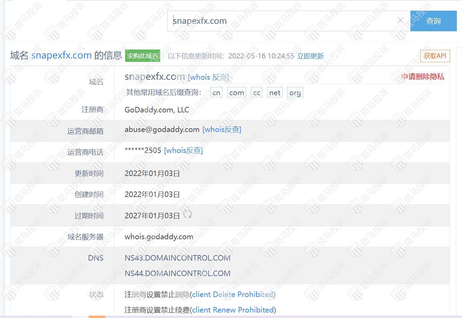
Task: Open whois反查 for abuse@godaddy.com email
Action: [x=222, y=130]
